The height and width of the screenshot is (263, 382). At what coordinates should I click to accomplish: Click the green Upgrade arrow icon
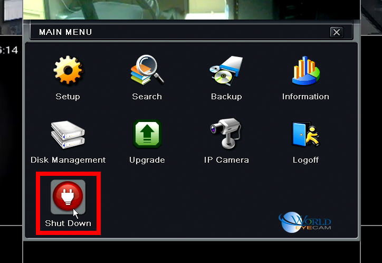[x=147, y=134]
